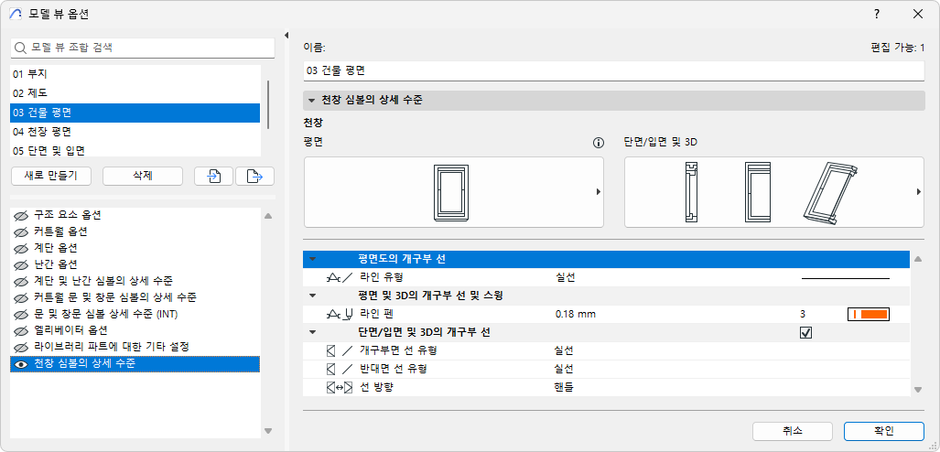Click pen number 3 value

click(803, 314)
